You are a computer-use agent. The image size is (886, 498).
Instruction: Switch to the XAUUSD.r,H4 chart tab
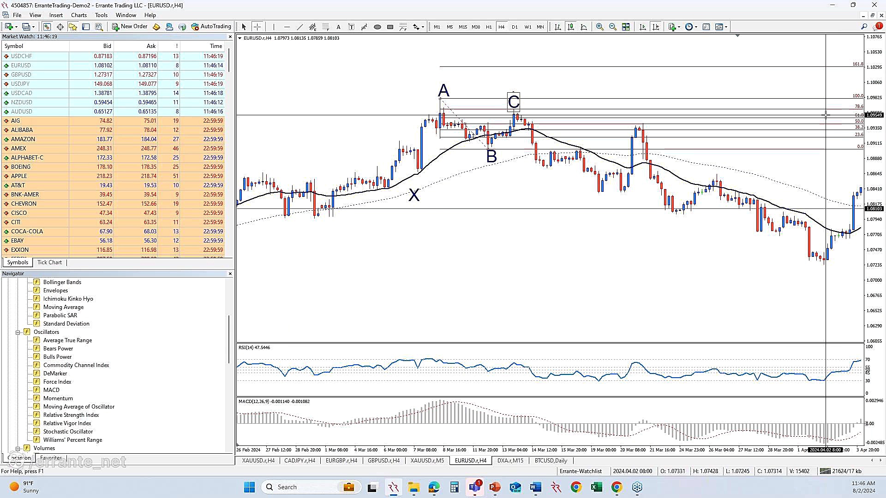pyautogui.click(x=258, y=461)
